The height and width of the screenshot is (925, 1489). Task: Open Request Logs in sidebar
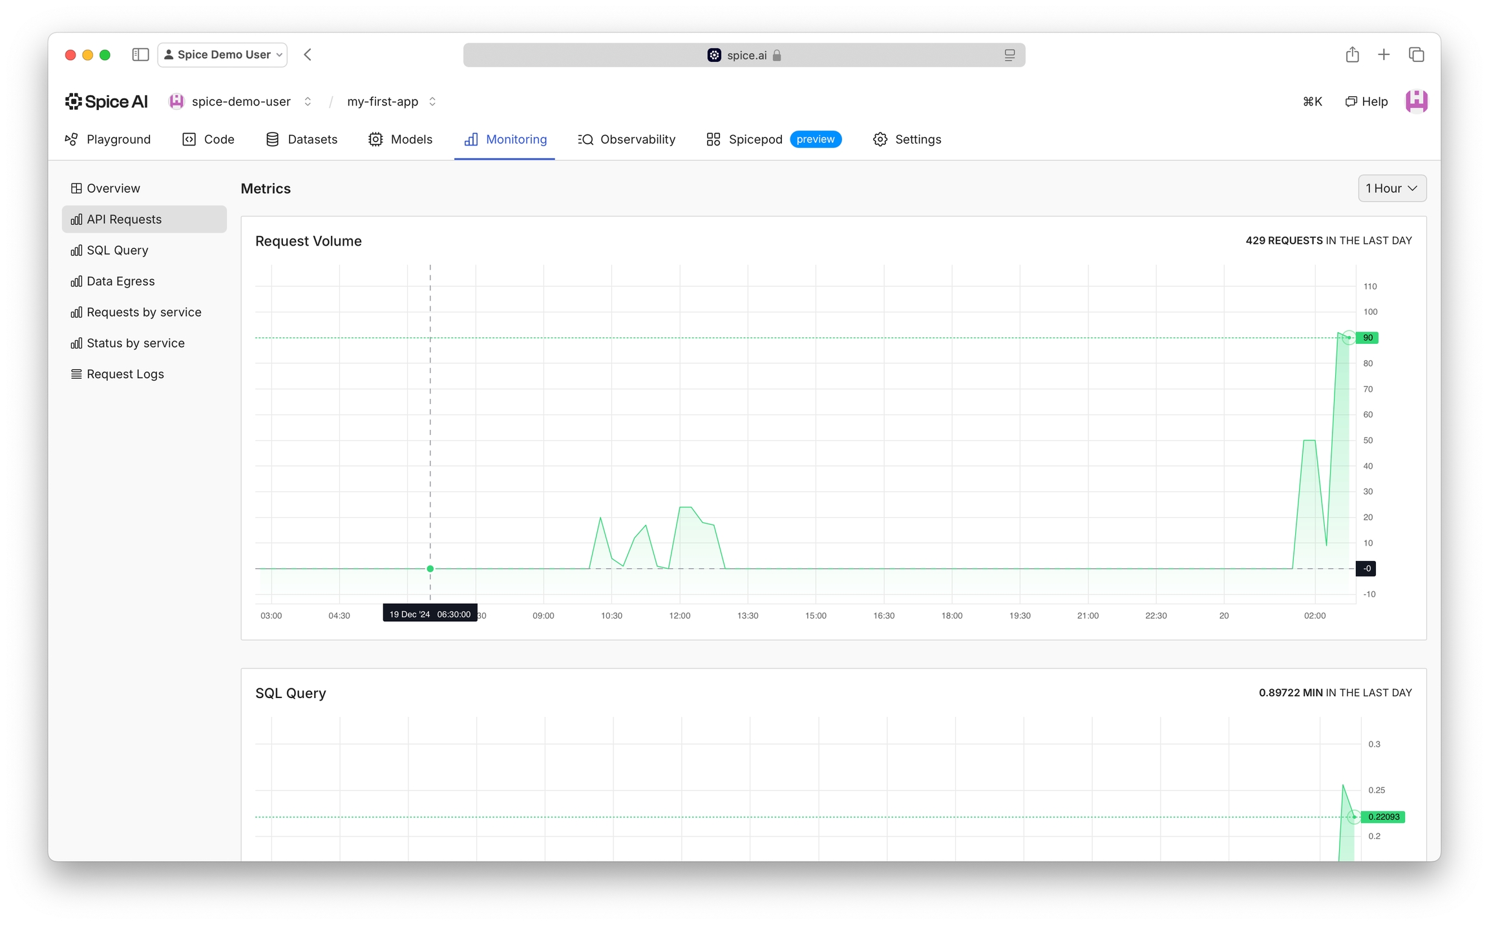[125, 374]
